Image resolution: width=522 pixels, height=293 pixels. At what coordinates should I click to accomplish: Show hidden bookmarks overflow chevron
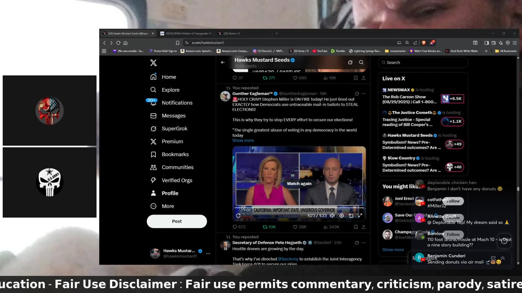click(x=486, y=51)
